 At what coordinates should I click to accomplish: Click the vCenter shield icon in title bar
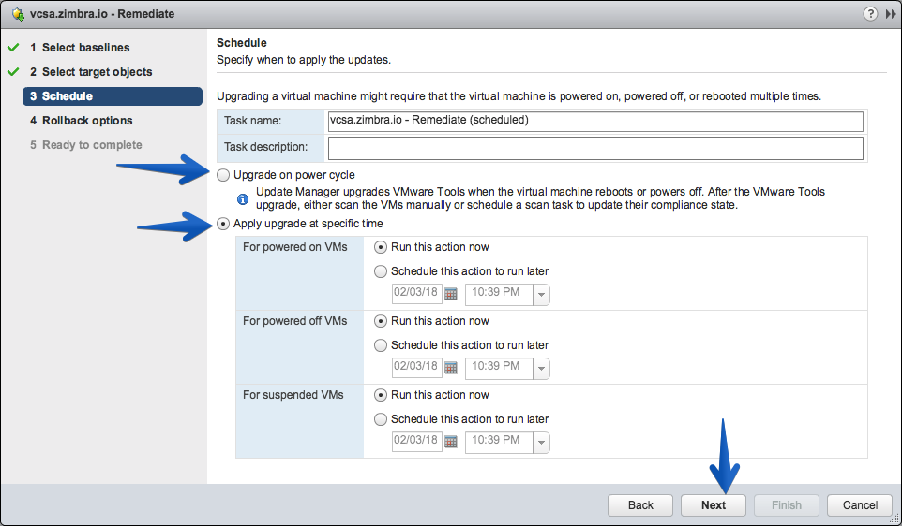tap(19, 14)
